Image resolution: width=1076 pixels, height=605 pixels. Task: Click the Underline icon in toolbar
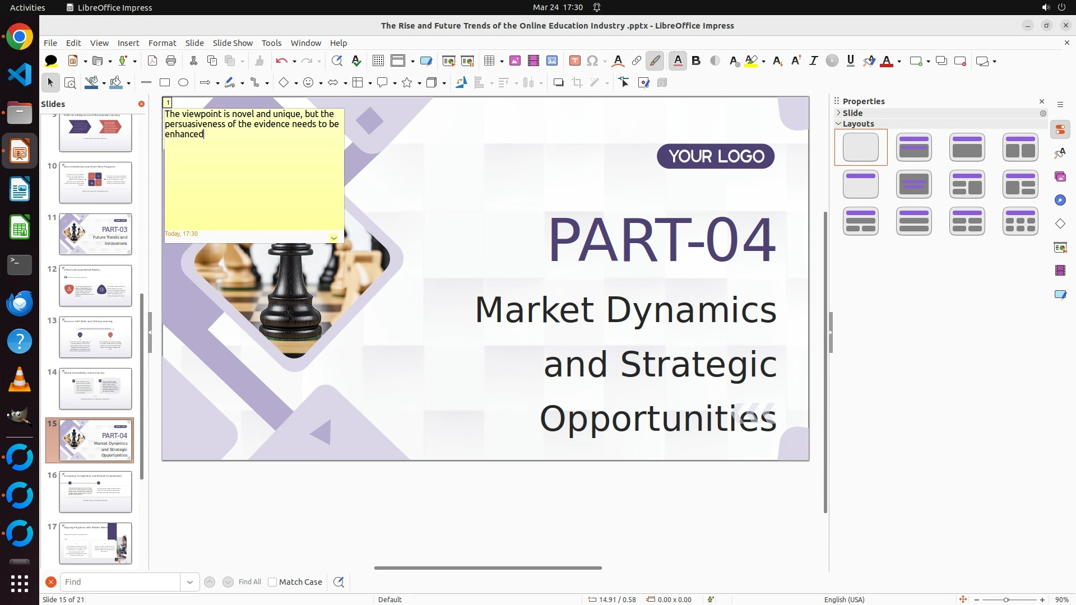[x=850, y=61]
